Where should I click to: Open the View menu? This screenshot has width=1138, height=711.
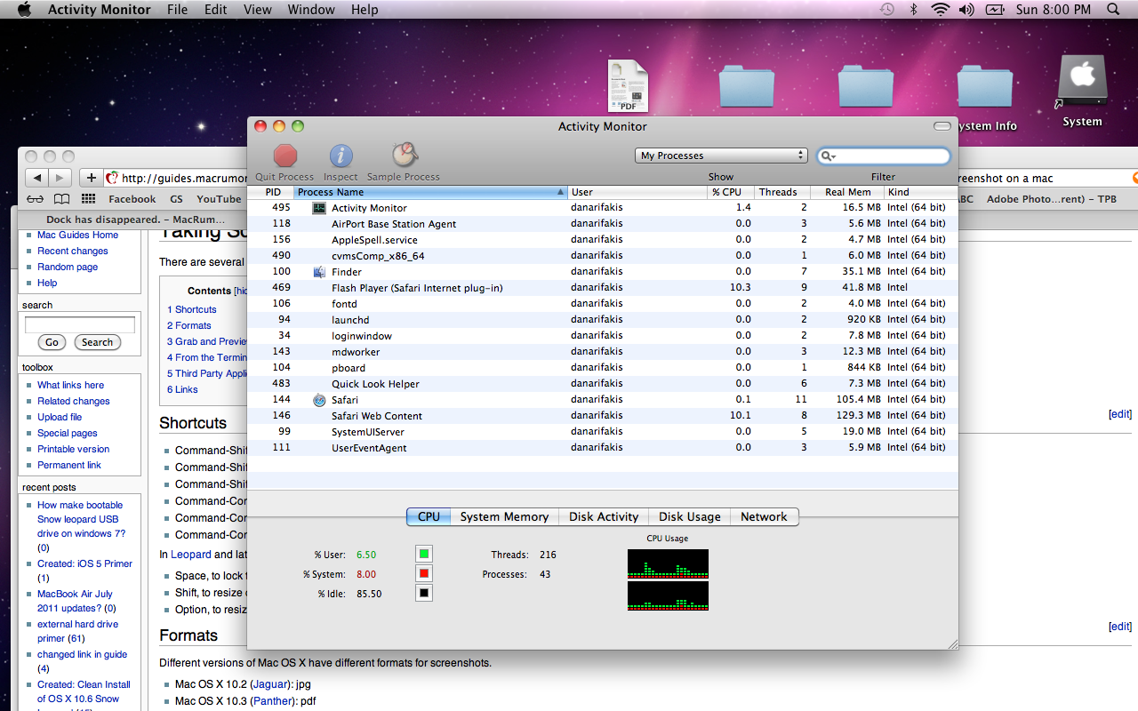pos(258,10)
